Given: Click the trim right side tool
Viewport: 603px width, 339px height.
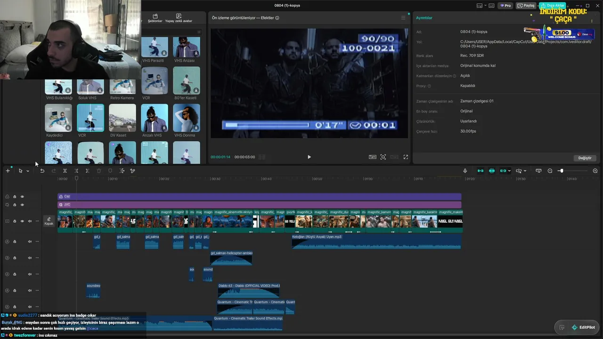Looking at the screenshot, I should click(x=88, y=171).
